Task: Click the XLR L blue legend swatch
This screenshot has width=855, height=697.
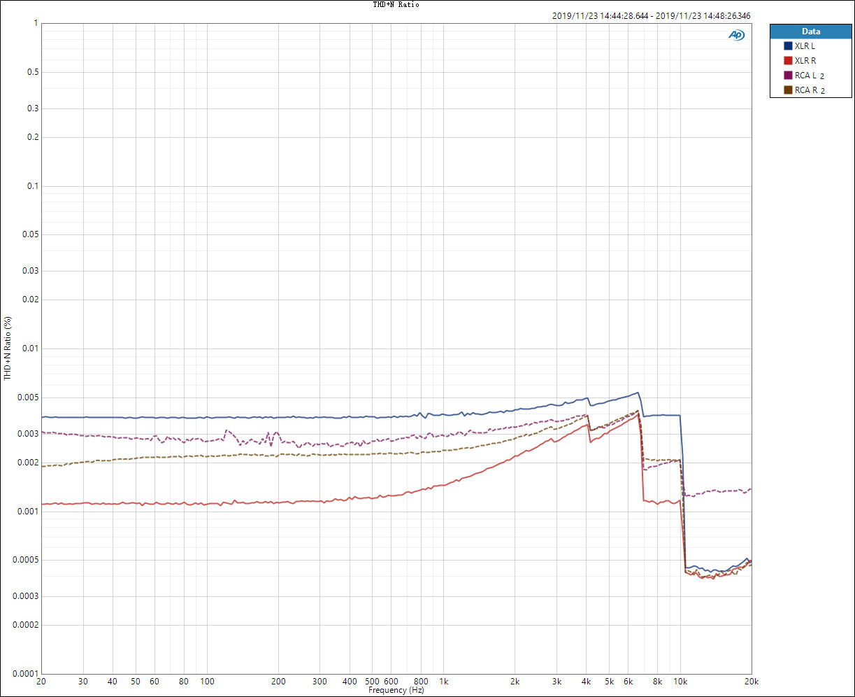Action: point(788,45)
